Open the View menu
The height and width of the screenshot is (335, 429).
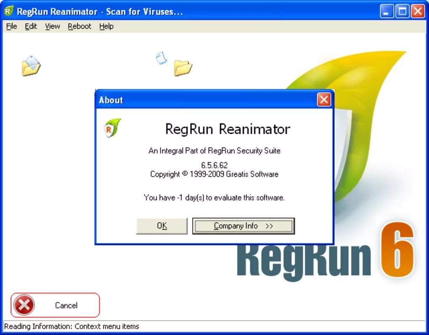pos(52,26)
